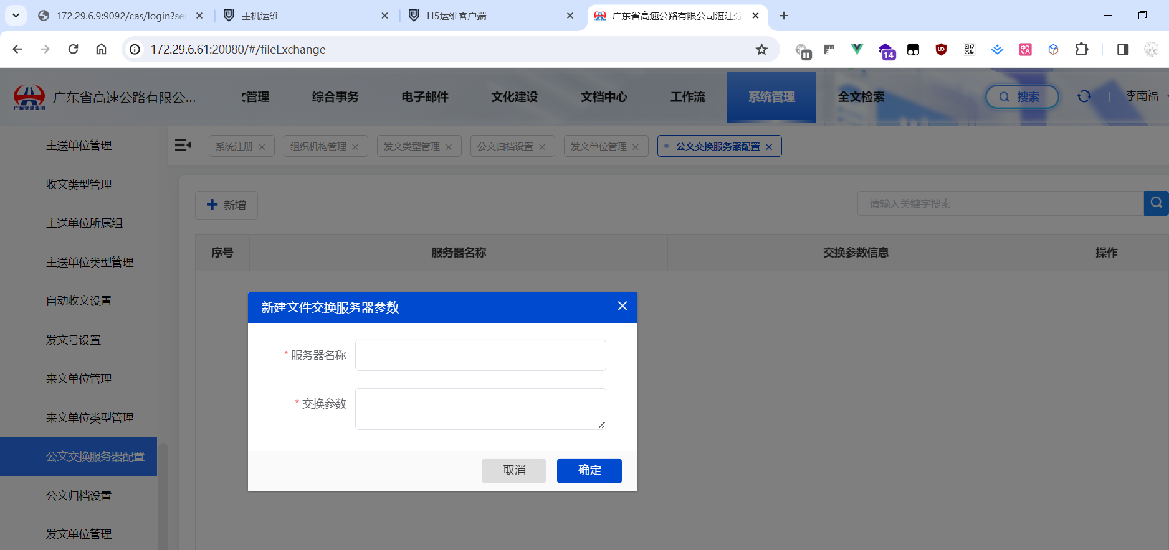Close the 公文归档设置 page tab
This screenshot has height=550, width=1169.
542,147
